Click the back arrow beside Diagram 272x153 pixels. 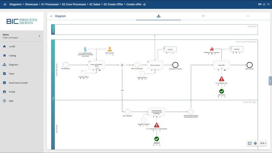[51, 16]
